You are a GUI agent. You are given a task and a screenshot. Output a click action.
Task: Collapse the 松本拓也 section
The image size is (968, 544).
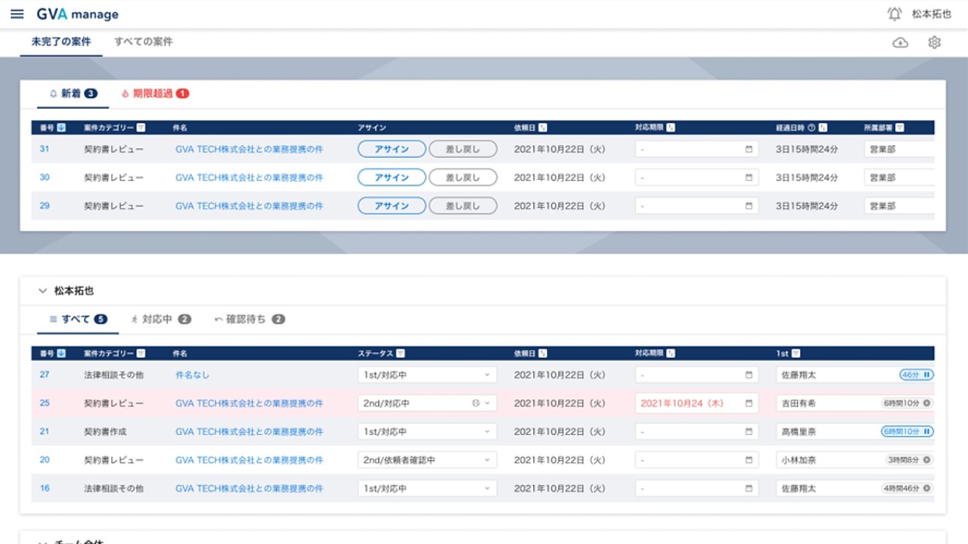[42, 291]
